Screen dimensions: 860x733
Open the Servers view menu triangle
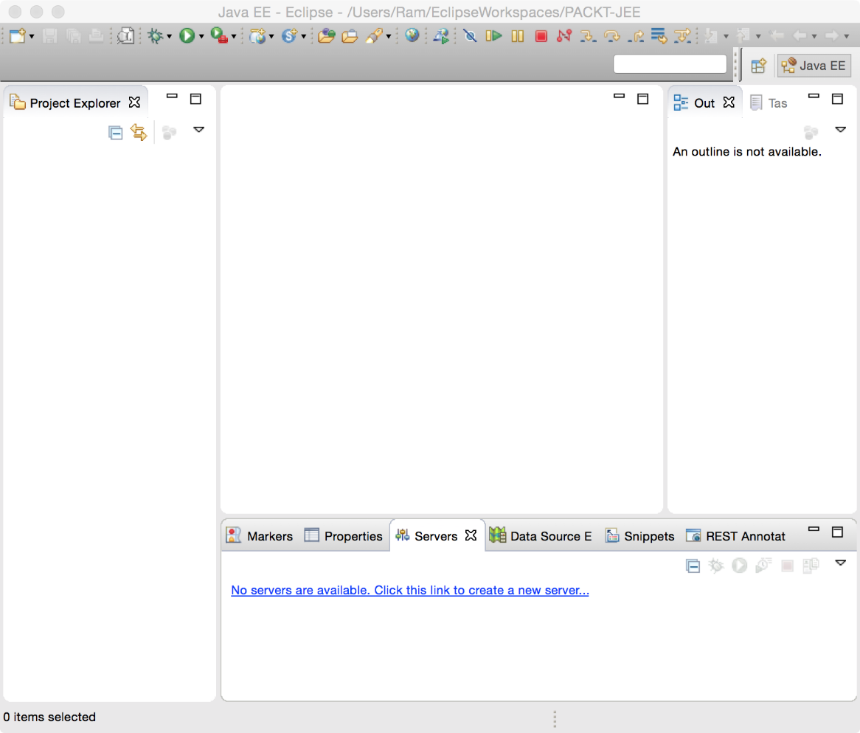click(840, 563)
